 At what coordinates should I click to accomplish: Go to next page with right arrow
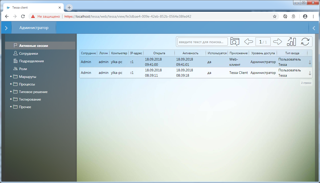click(x=277, y=42)
